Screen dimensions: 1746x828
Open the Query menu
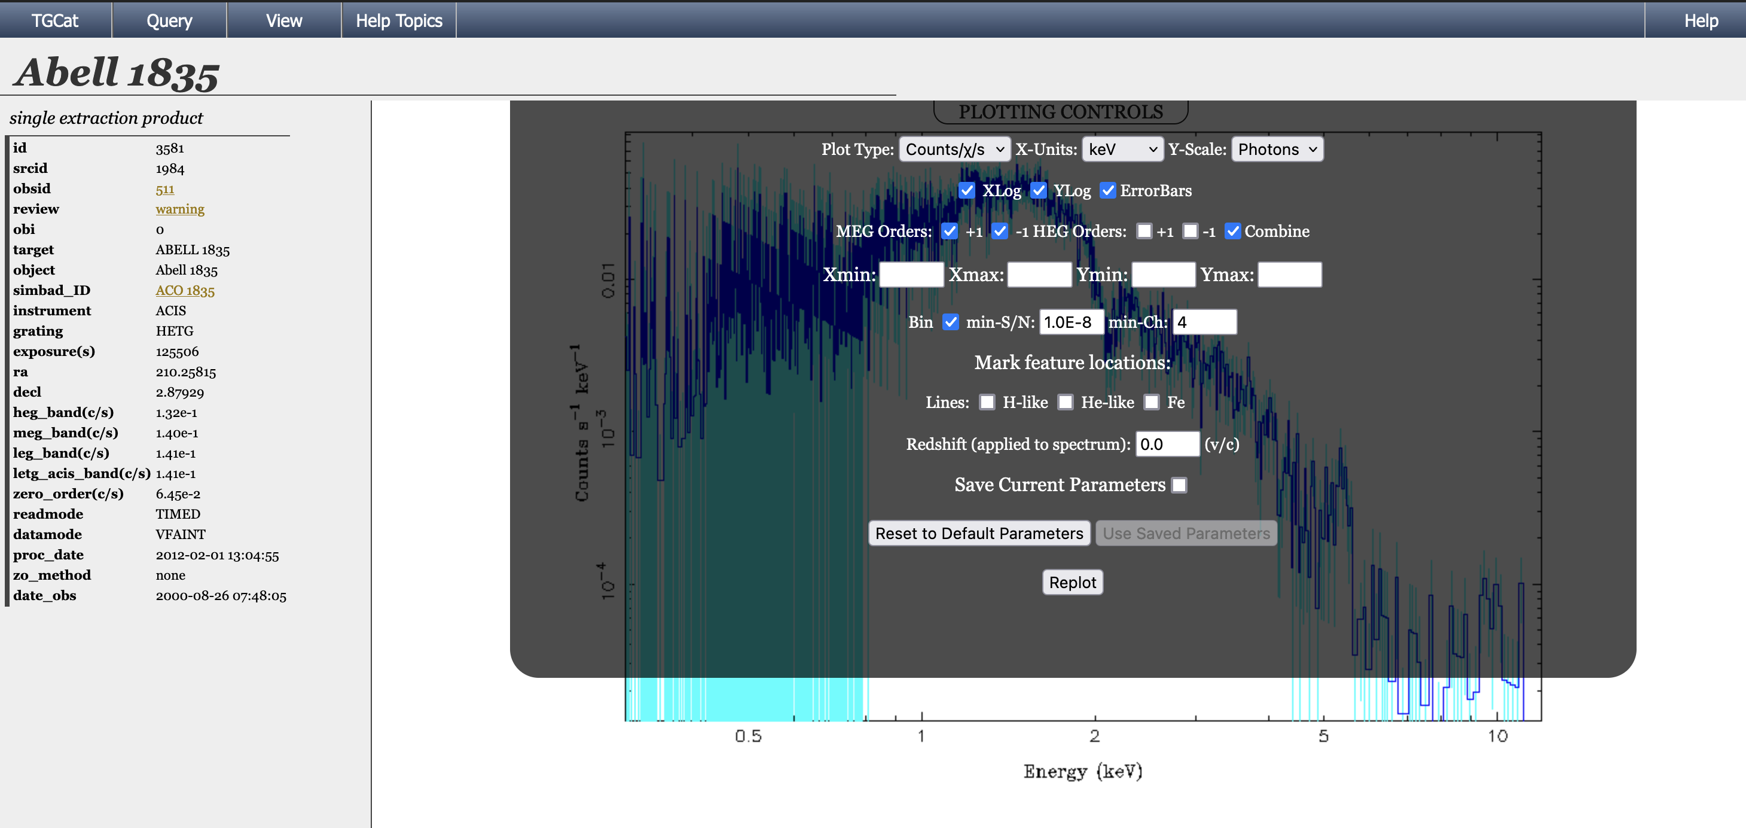click(x=169, y=20)
